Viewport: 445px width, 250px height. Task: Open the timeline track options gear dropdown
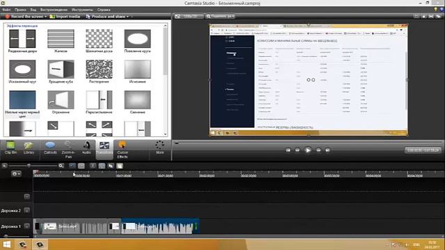[16, 174]
